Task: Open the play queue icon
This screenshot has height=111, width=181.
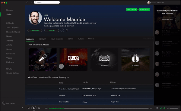Action: coord(157,108)
